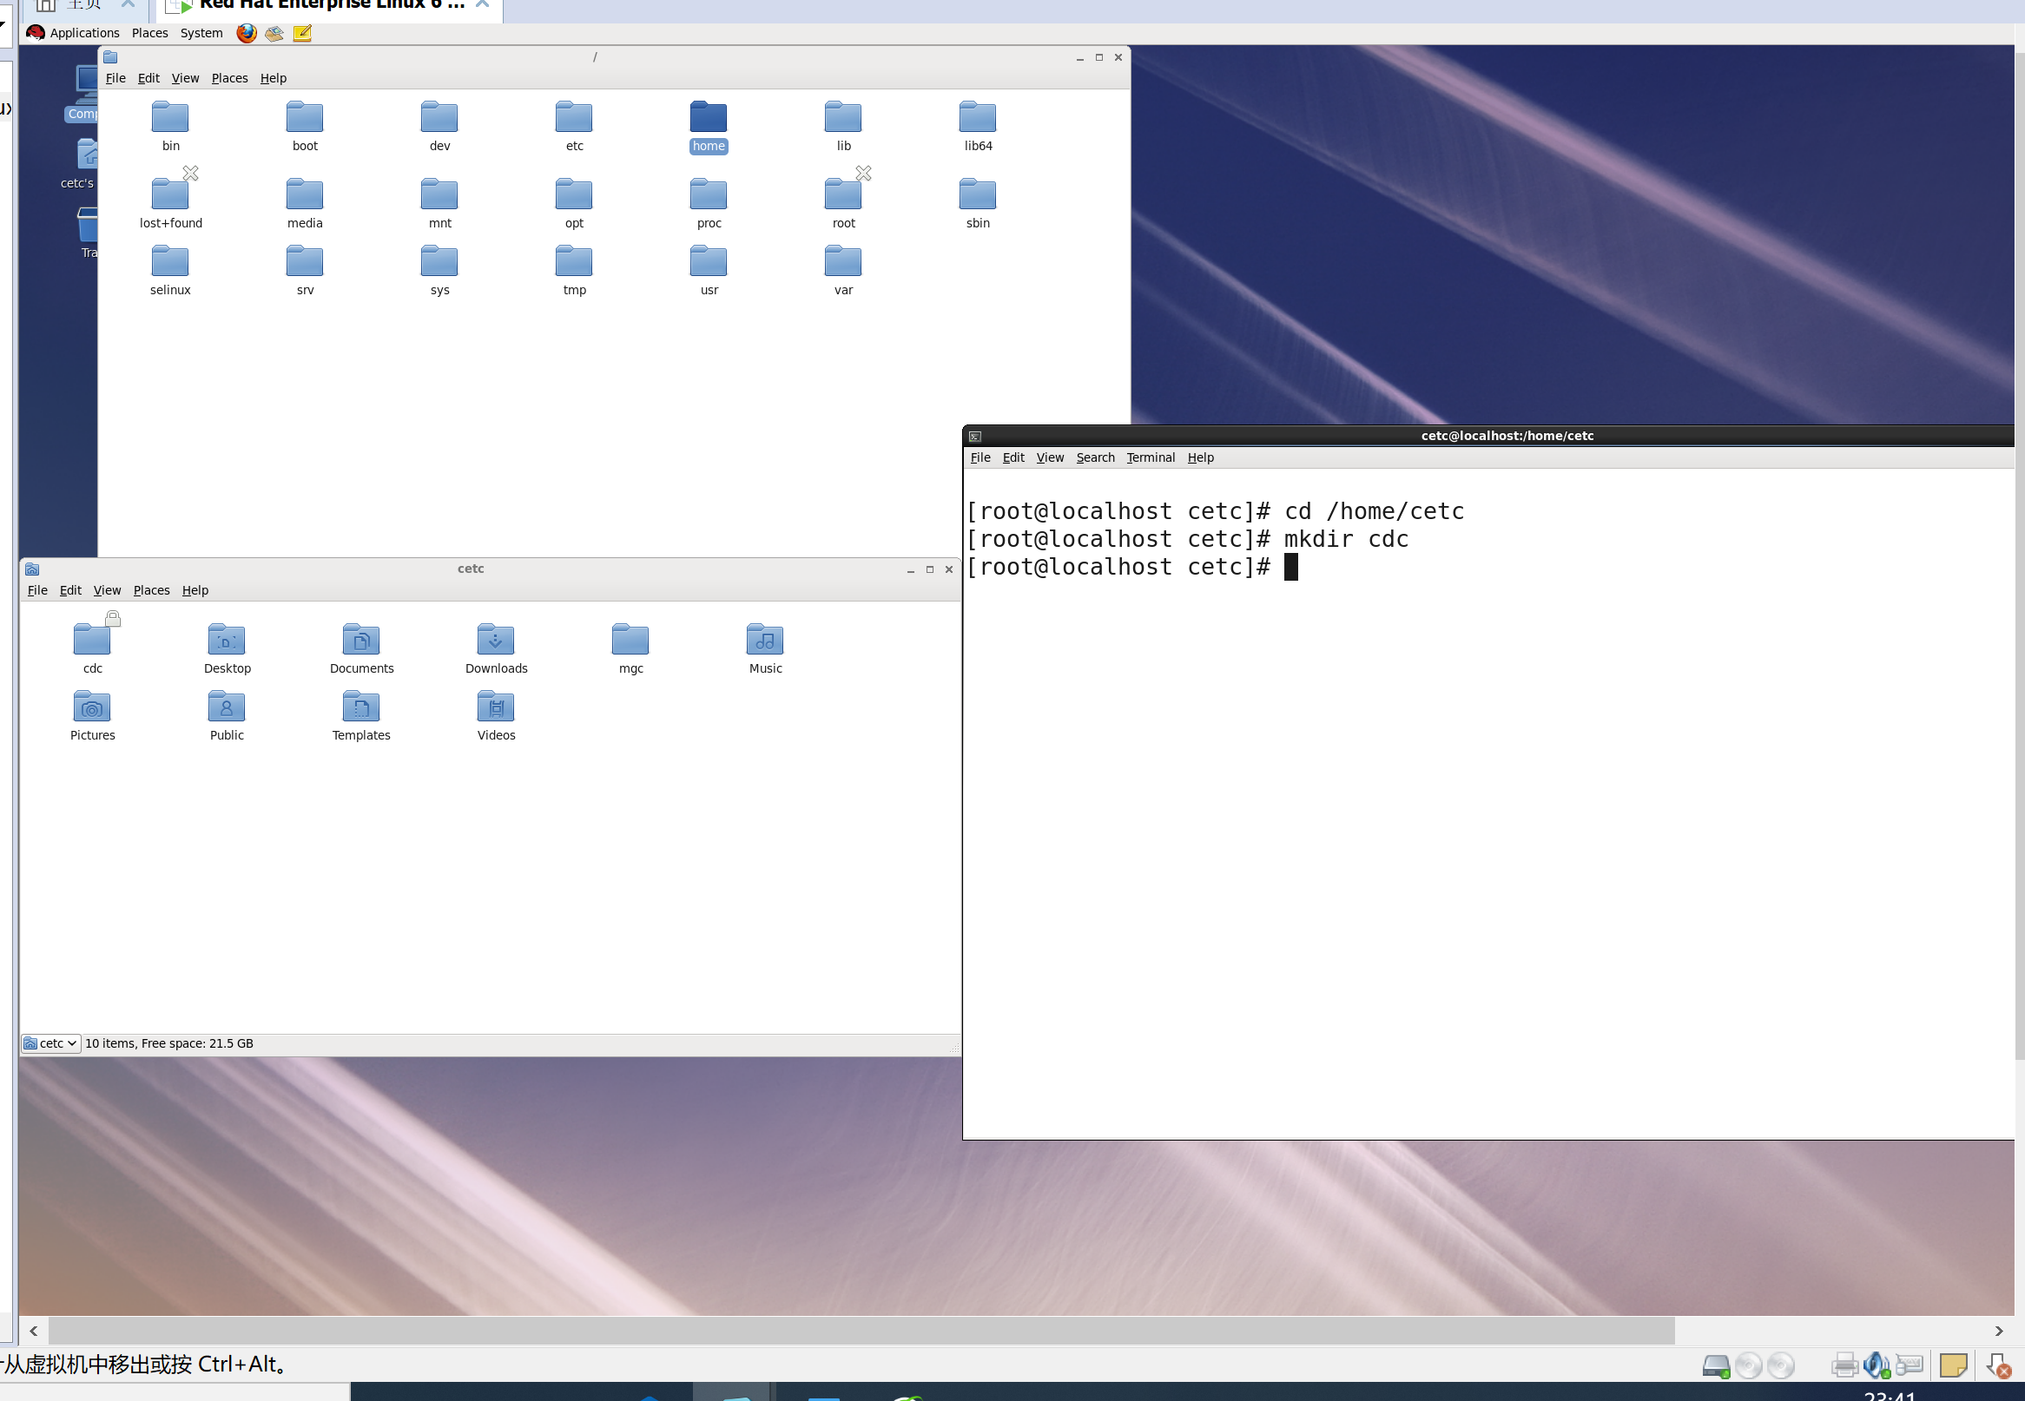Open the lost+found folder
This screenshot has height=1401, width=2025.
[x=170, y=195]
